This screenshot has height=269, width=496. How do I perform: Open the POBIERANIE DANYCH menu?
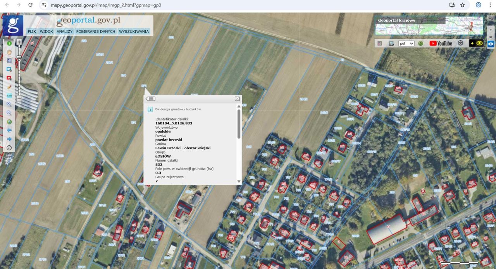click(x=96, y=32)
